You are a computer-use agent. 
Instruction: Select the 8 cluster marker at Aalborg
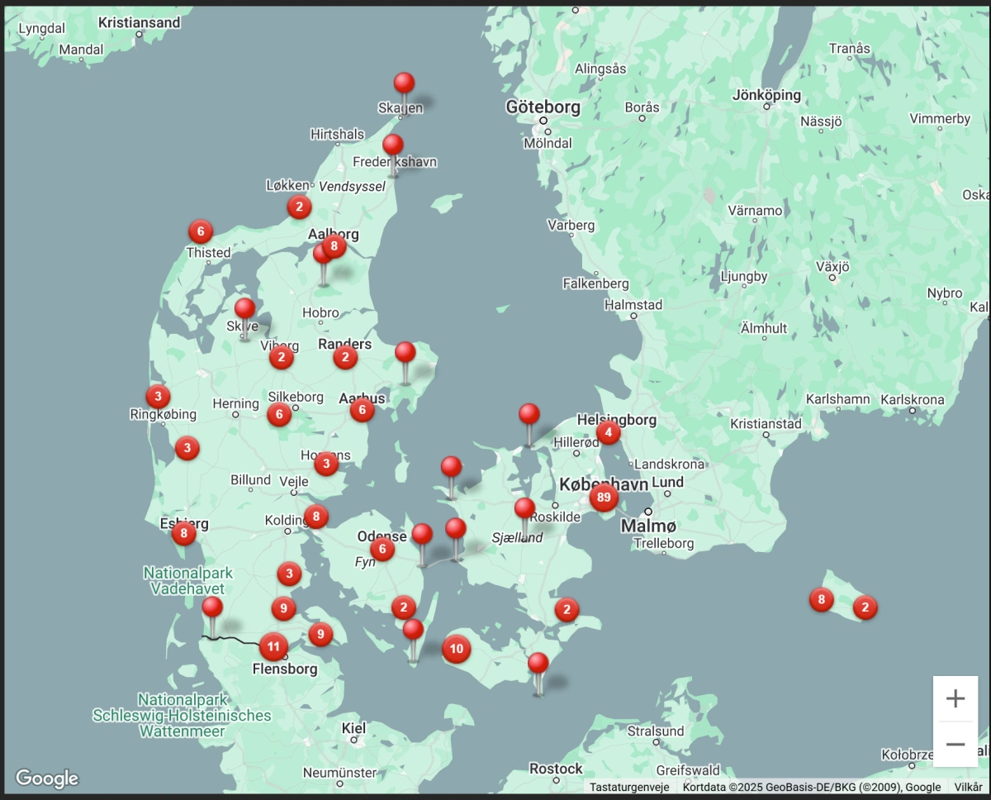pyautogui.click(x=334, y=245)
